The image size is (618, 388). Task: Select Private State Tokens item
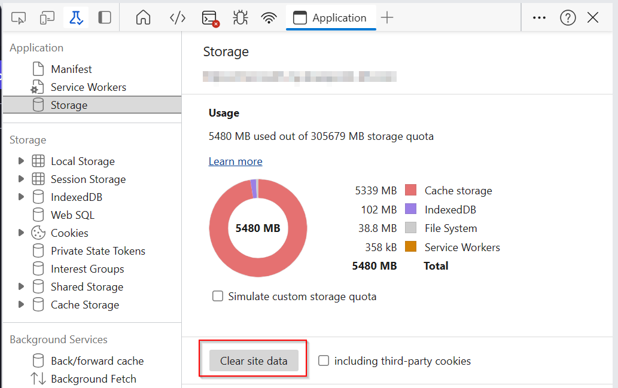click(x=98, y=251)
